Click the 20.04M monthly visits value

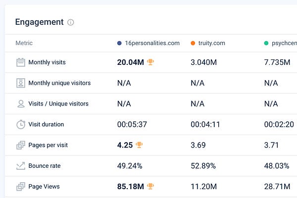click(131, 62)
